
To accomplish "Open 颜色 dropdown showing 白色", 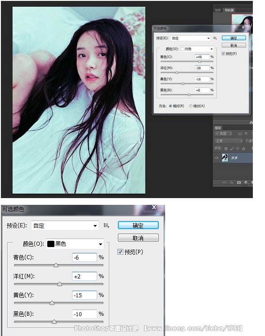I will (x=197, y=49).
